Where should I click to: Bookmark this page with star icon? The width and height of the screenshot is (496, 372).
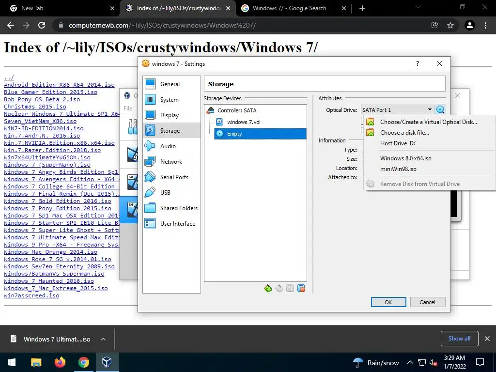[450, 25]
